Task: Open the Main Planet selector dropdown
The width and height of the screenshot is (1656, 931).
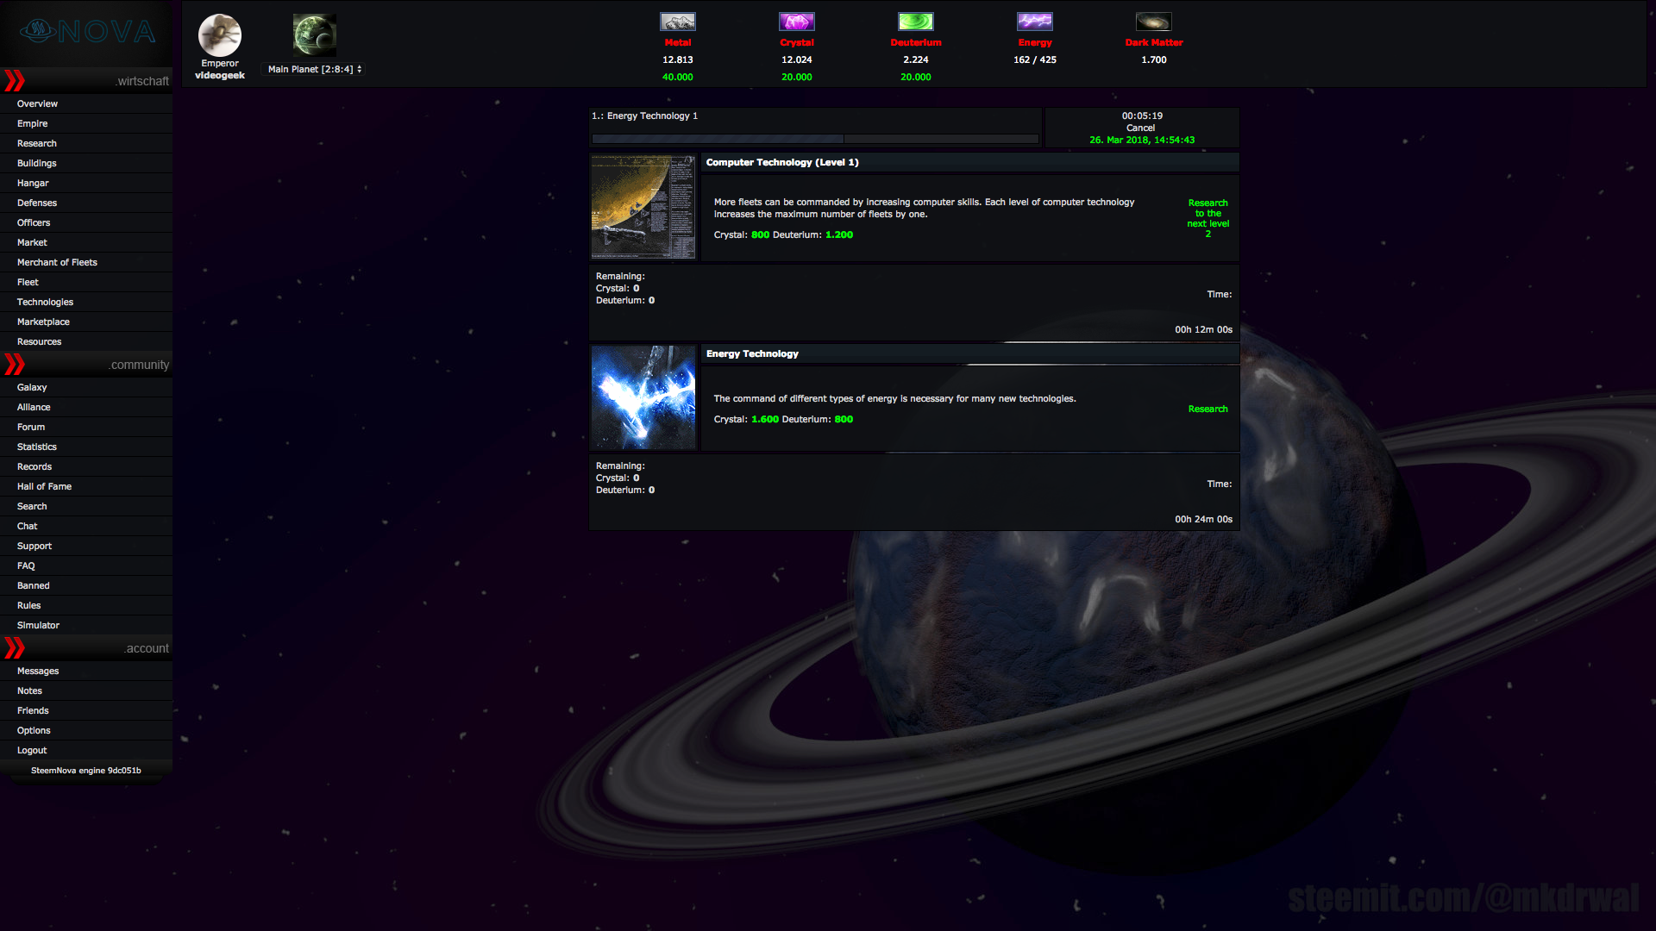Action: [312, 68]
